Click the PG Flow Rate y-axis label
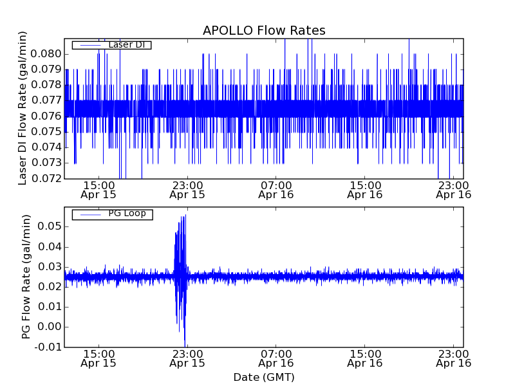The image size is (515, 386). click(26, 277)
